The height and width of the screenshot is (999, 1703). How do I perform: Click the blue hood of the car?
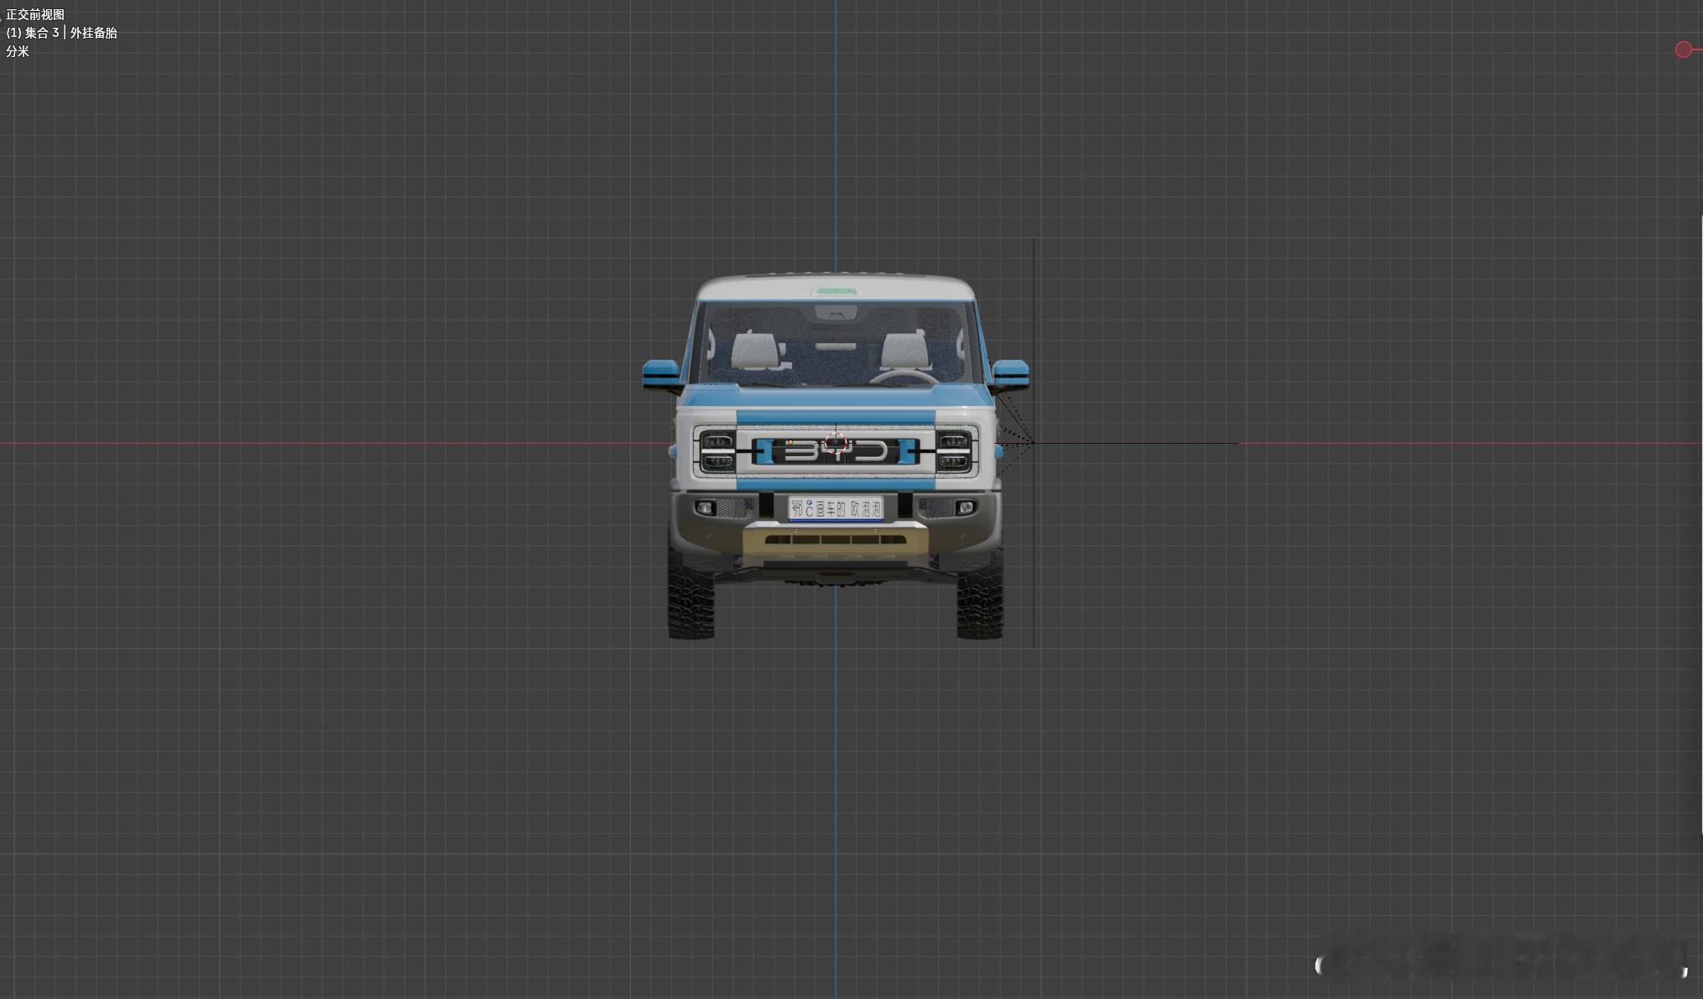[835, 397]
